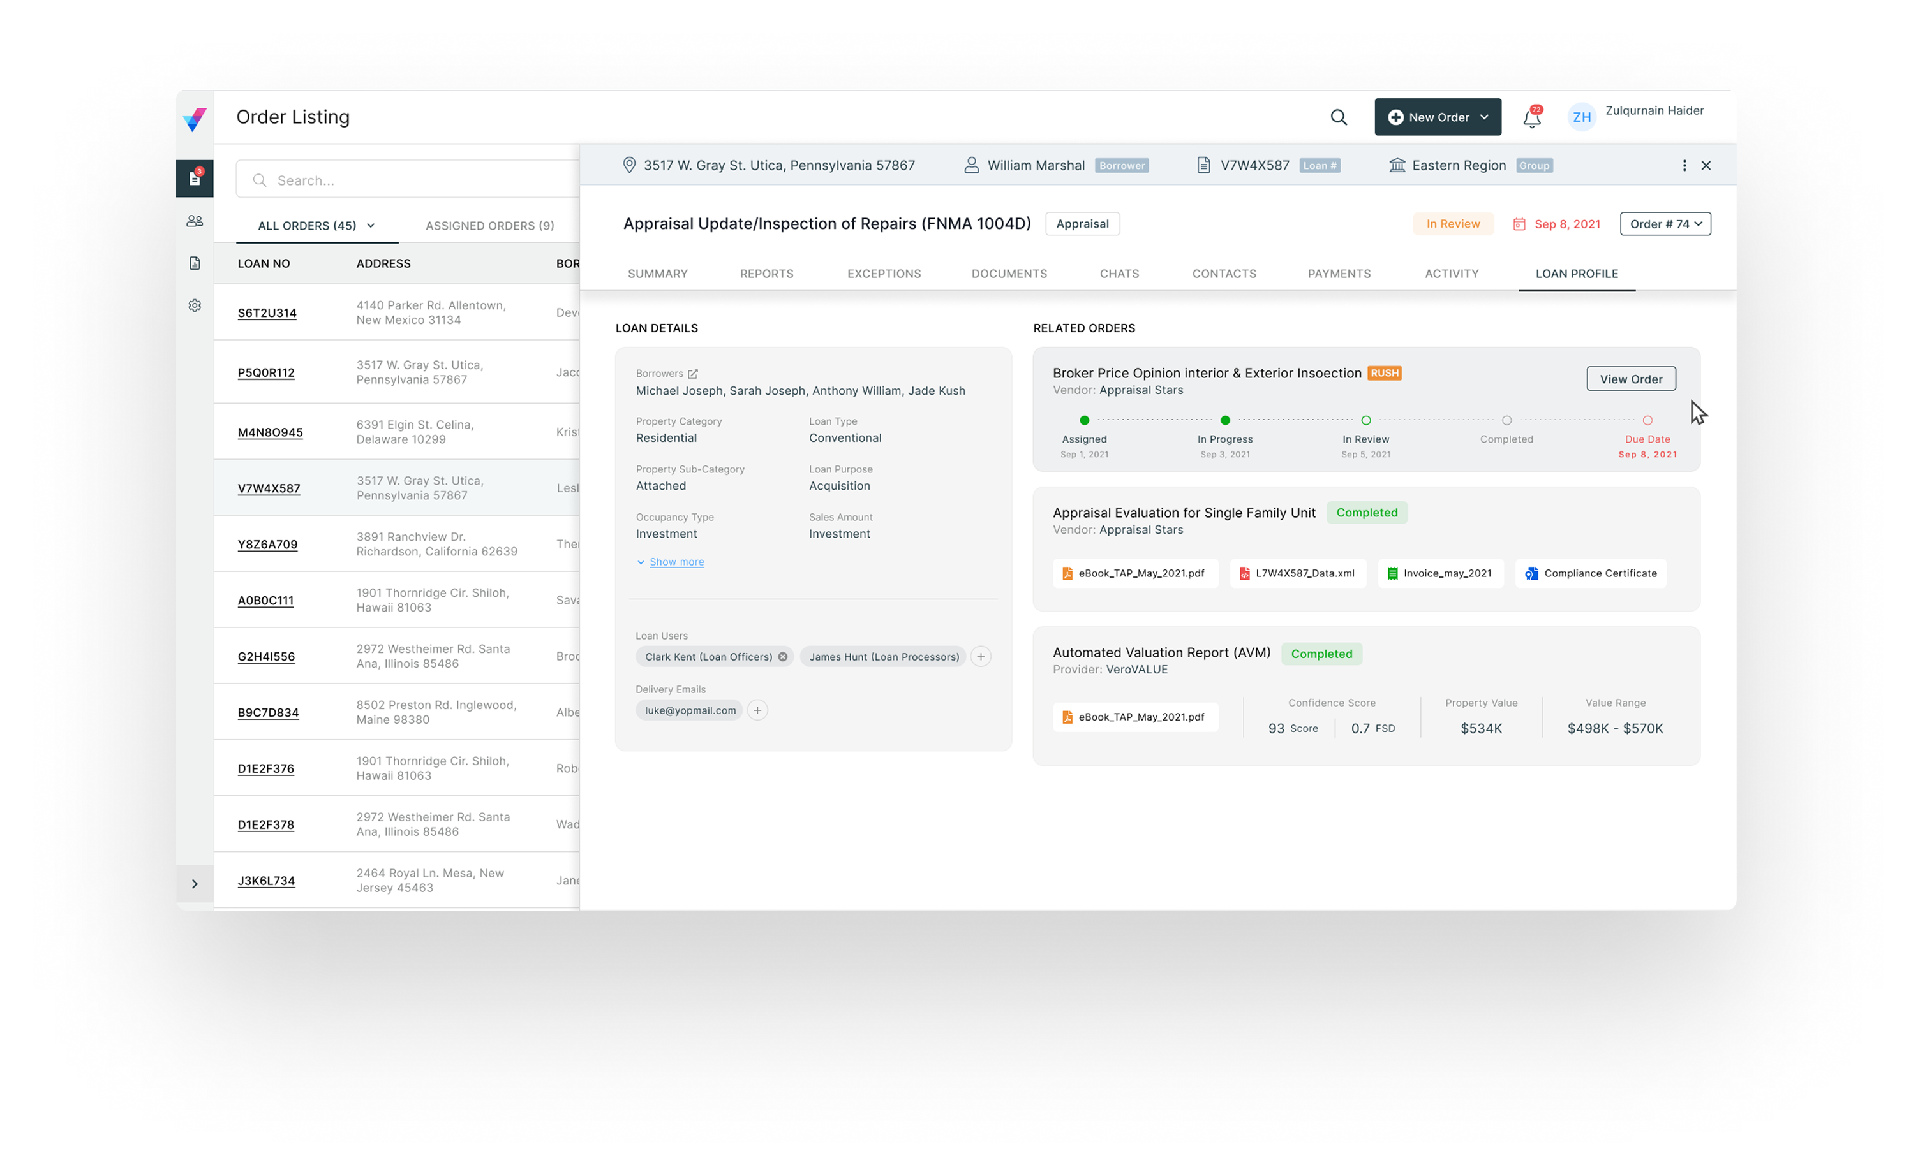Open notifications bell
The width and height of the screenshot is (1911, 1172).
(x=1532, y=118)
